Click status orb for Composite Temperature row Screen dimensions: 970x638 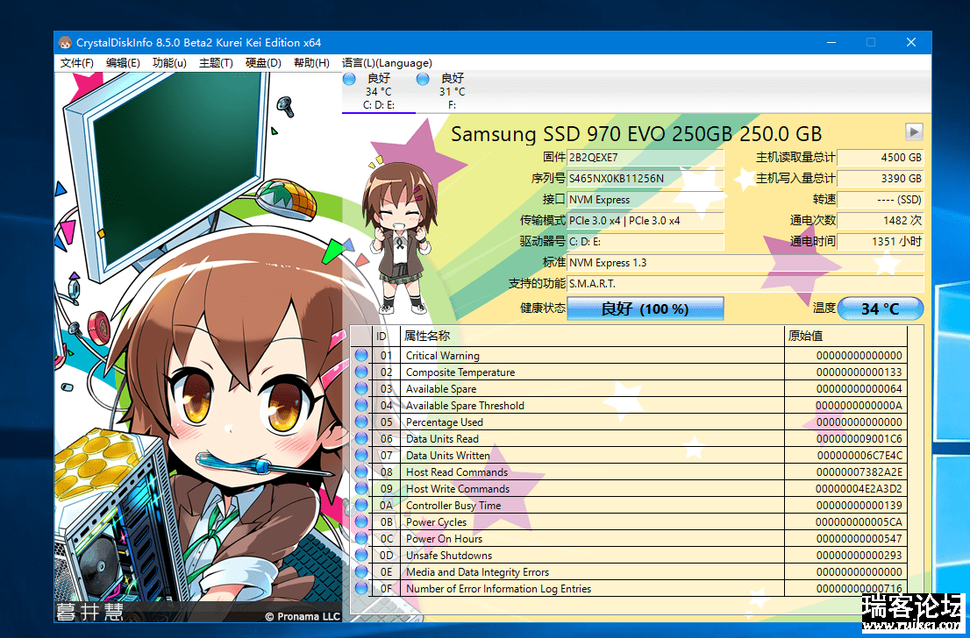[x=361, y=372]
